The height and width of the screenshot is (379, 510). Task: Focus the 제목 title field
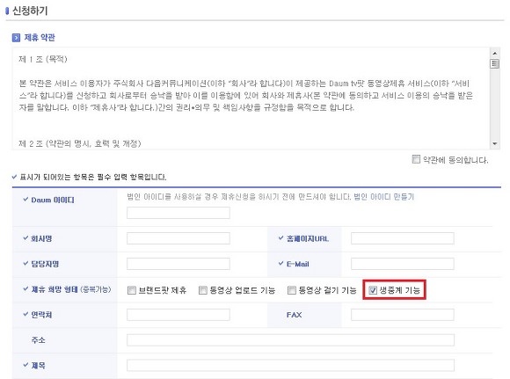tap(290, 365)
